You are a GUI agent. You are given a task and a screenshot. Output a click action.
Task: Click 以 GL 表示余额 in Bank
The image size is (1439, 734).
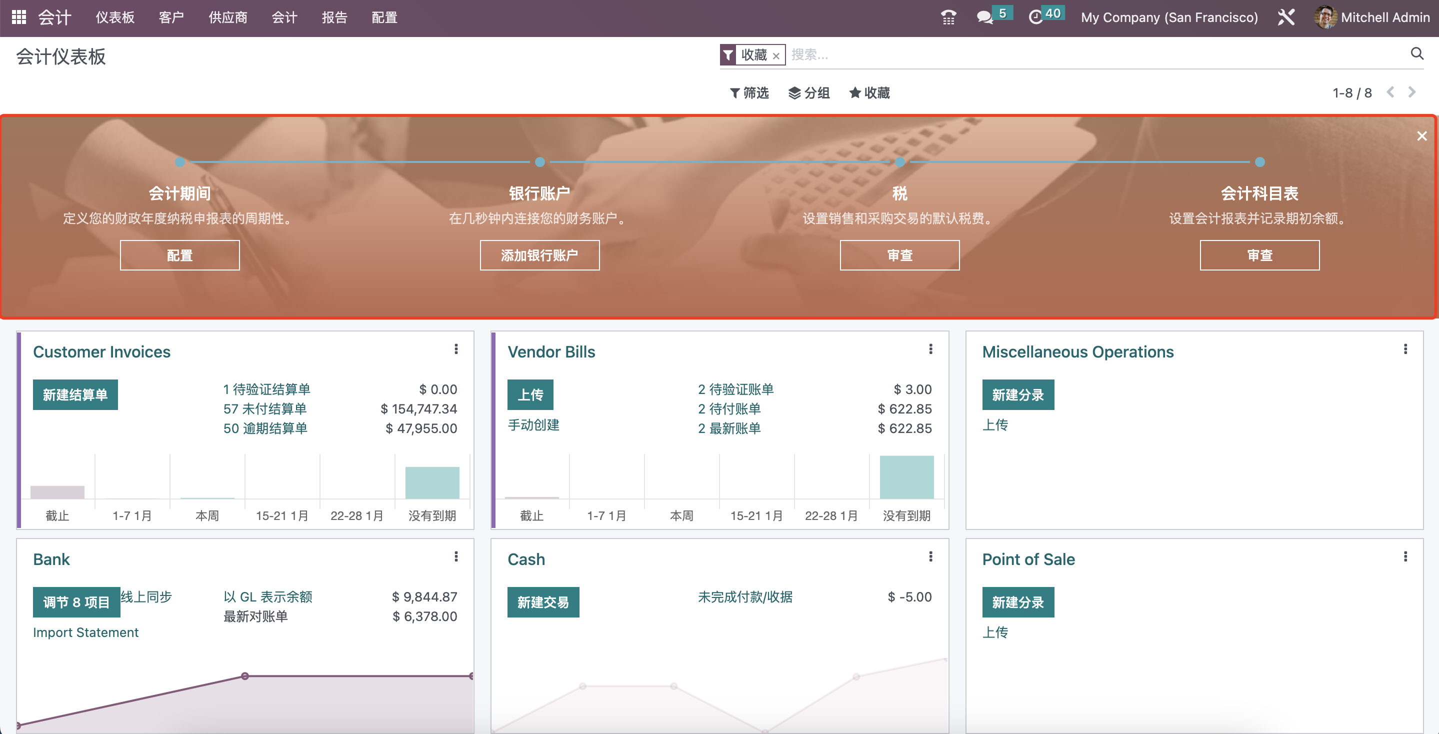pyautogui.click(x=267, y=596)
